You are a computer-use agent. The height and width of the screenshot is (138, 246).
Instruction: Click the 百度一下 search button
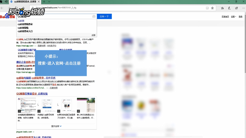pyautogui.click(x=104, y=16)
